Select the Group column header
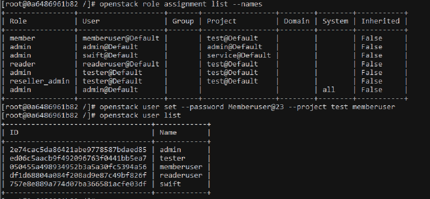430x199 pixels. pos(183,21)
